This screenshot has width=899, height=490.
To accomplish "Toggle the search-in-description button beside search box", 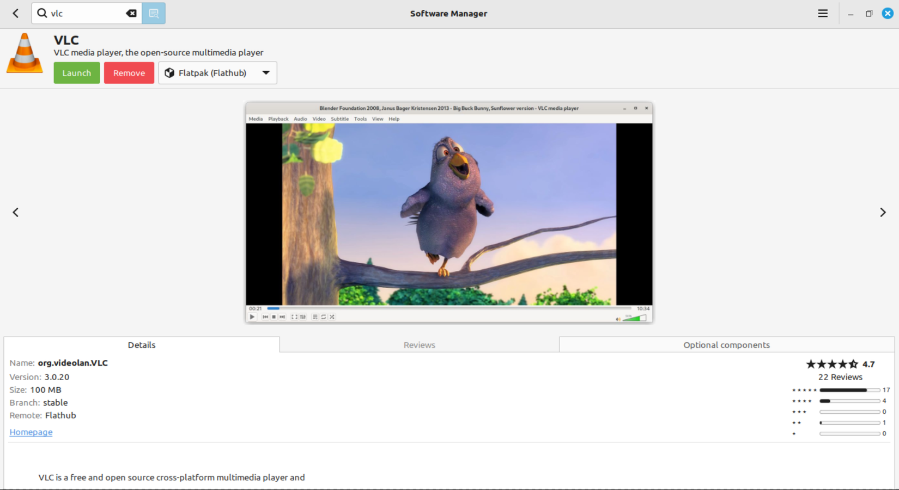I will pos(154,13).
